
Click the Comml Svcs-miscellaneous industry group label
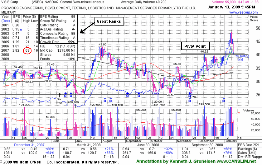coord(82,2)
